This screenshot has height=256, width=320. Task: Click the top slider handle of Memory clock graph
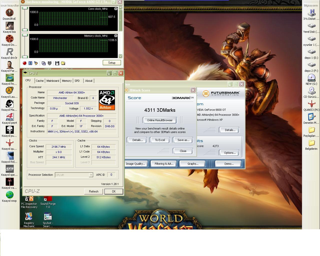pos(25,35)
